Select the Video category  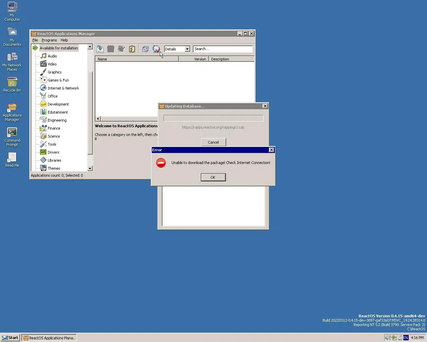click(52, 64)
